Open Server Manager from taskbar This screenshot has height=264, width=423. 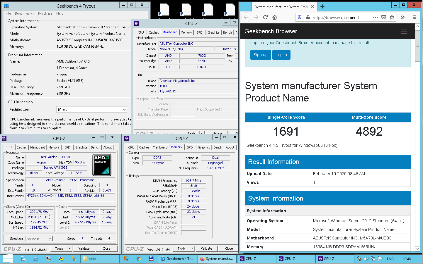pyautogui.click(x=23, y=259)
